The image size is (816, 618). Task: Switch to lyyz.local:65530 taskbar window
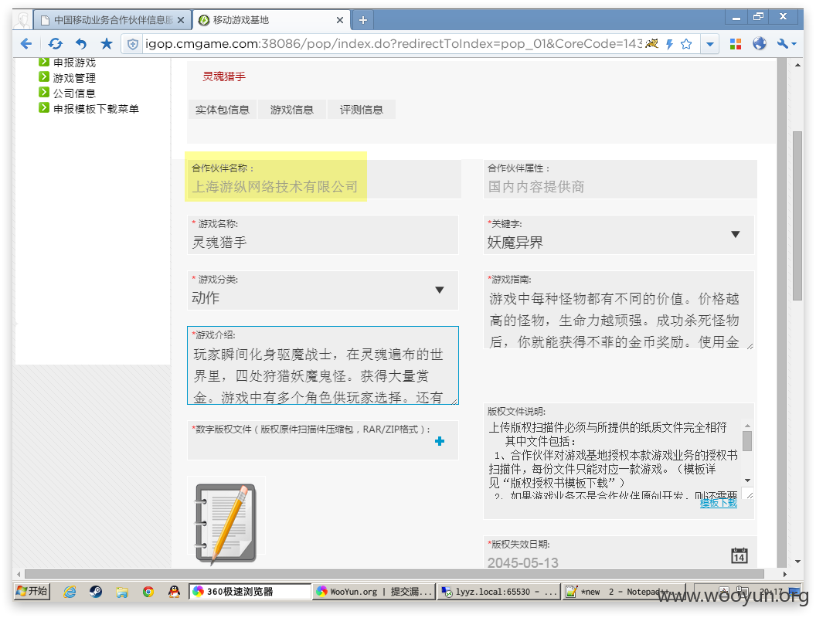click(x=498, y=592)
